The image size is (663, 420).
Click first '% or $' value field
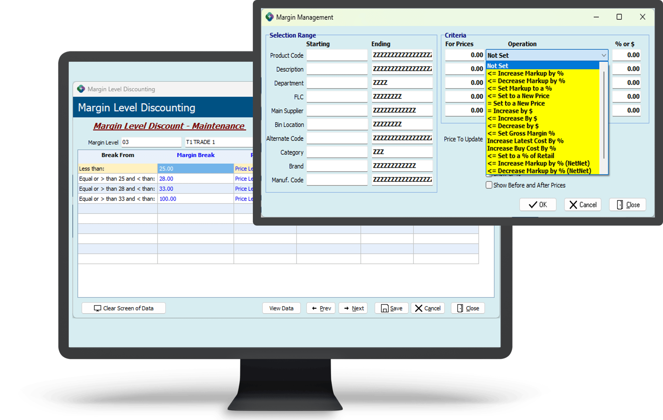coord(626,55)
